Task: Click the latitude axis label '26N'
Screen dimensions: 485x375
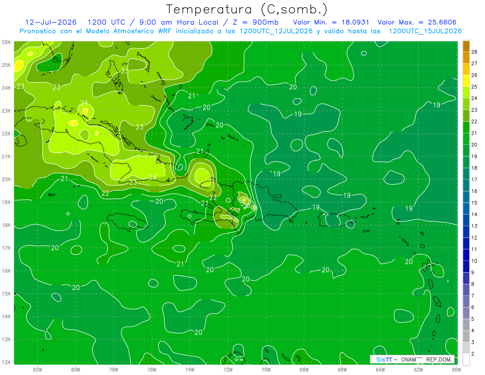Action: click(x=6, y=42)
